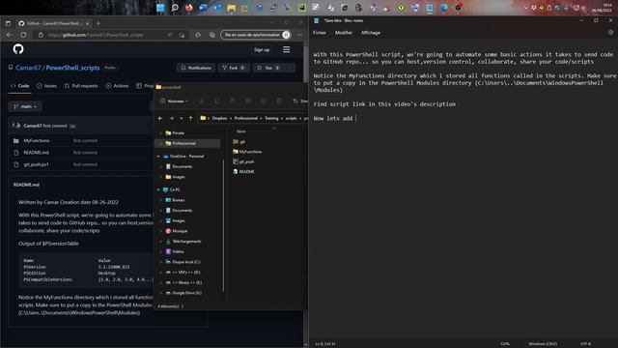
Task: Switch to the Issues tab on GitHub
Action: [x=46, y=86]
